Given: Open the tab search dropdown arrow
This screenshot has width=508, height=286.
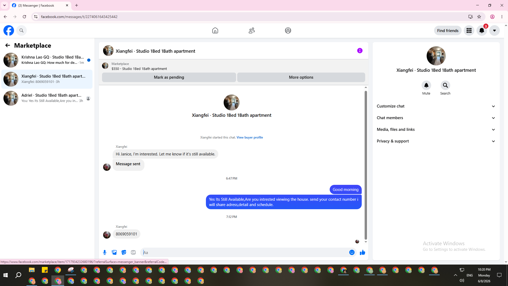Looking at the screenshot, I should point(5,5).
